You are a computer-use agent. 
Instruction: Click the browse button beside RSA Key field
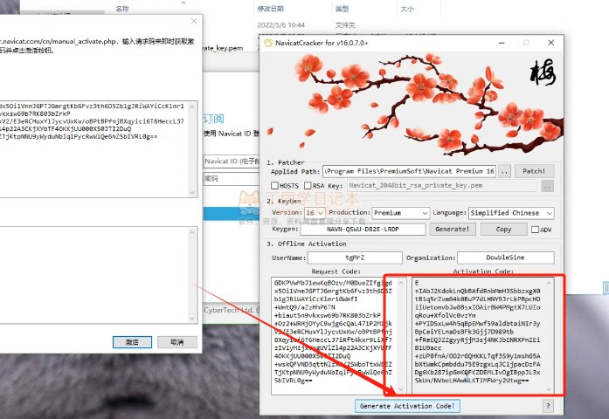pyautogui.click(x=547, y=186)
